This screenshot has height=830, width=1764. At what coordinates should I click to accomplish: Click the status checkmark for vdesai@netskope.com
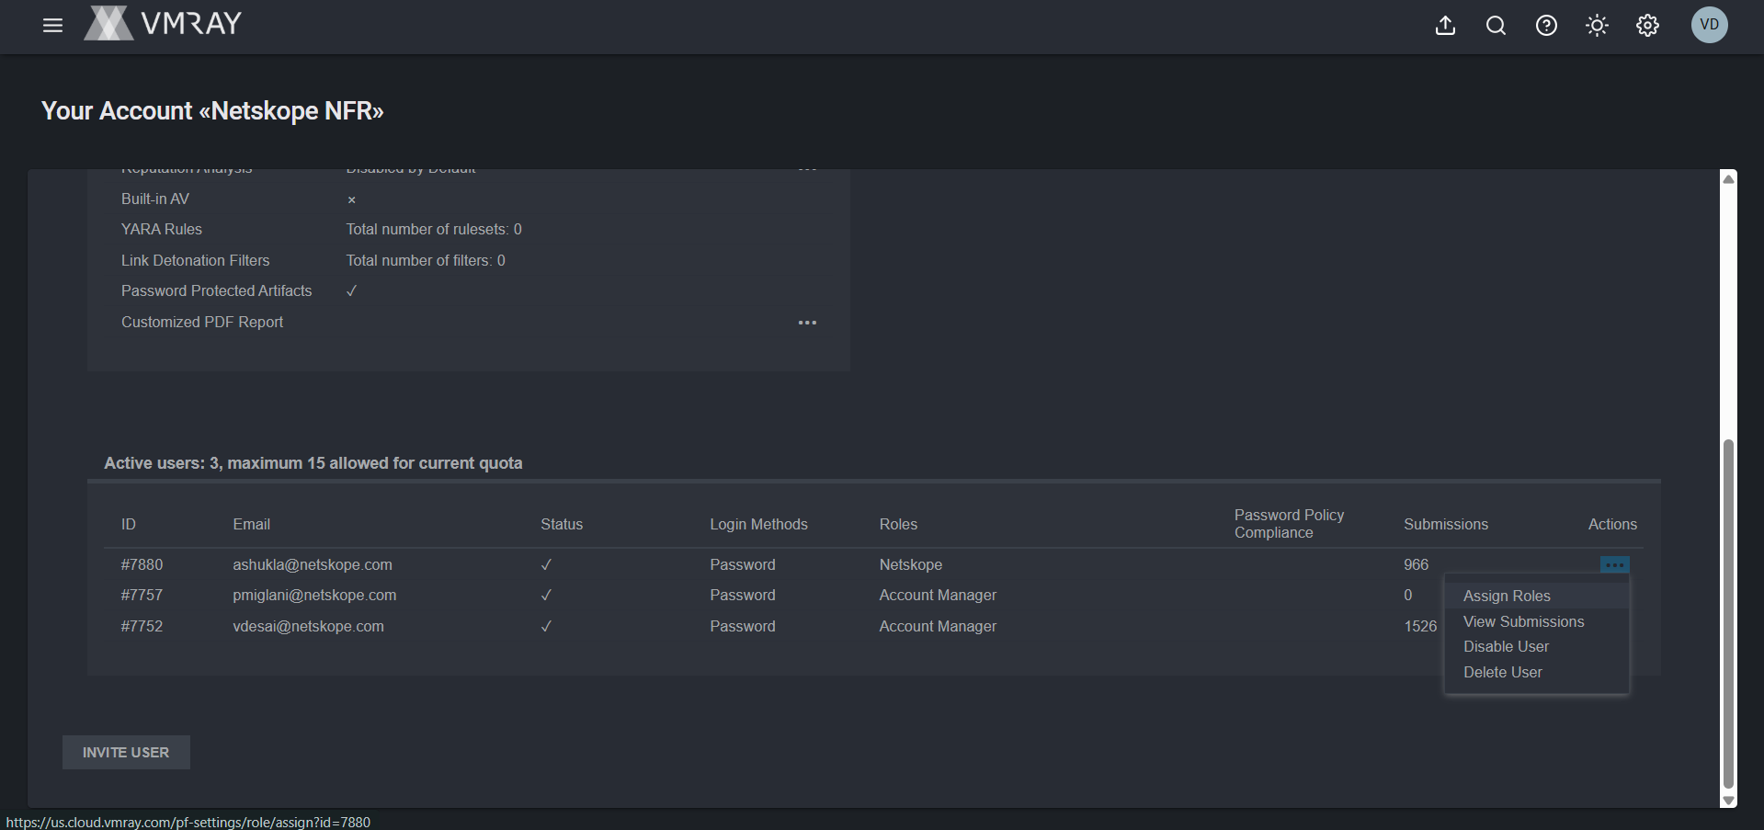[x=546, y=626]
